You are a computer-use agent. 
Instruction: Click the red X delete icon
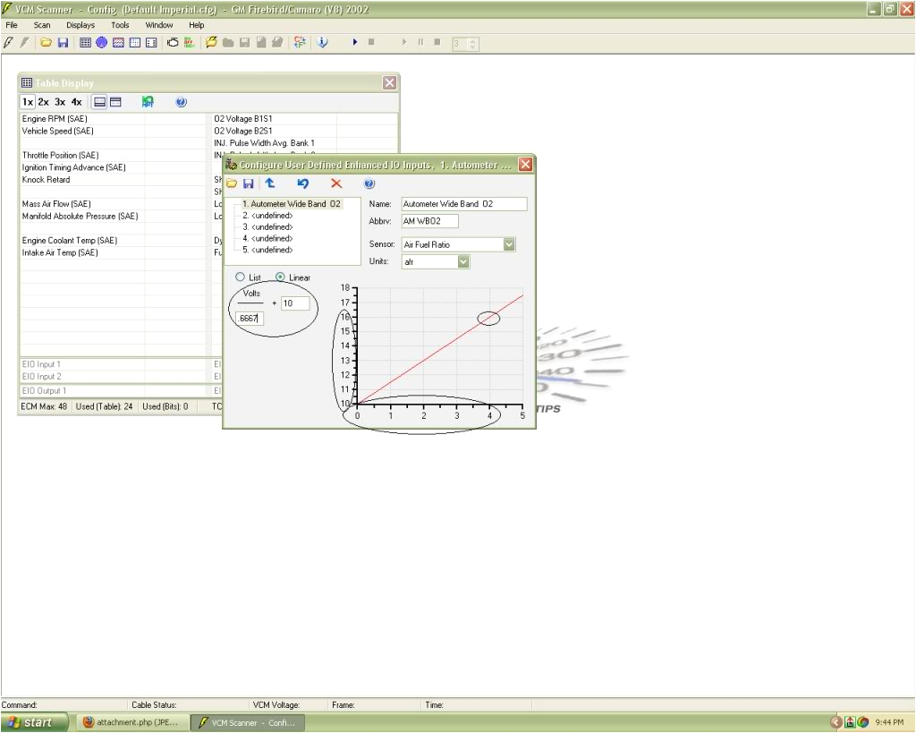[x=336, y=183]
